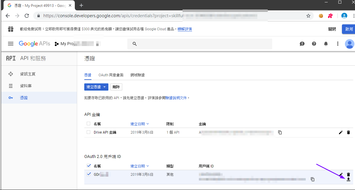The height and width of the screenshot is (190, 355).
Task: Sort API keys by 建立日期
Action: (140, 124)
